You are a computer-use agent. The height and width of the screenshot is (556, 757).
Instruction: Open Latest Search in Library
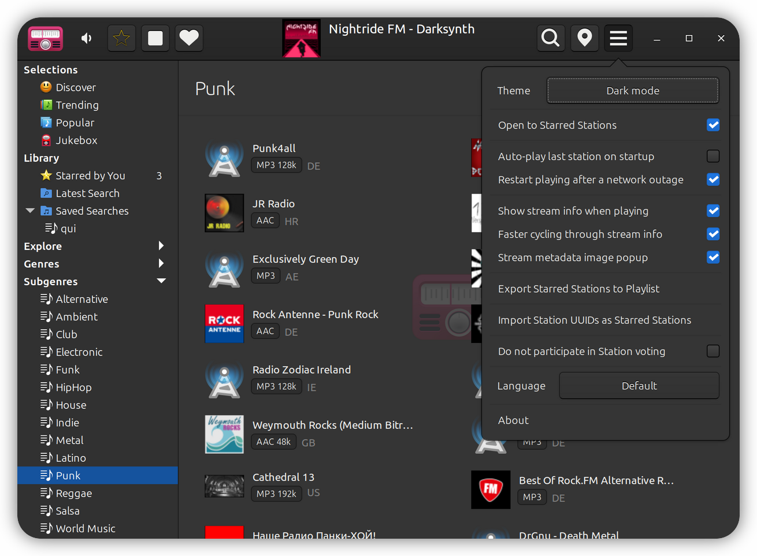[87, 193]
